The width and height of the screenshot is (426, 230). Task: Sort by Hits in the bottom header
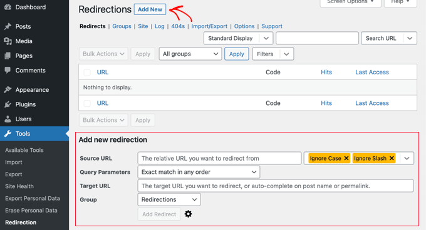click(326, 103)
